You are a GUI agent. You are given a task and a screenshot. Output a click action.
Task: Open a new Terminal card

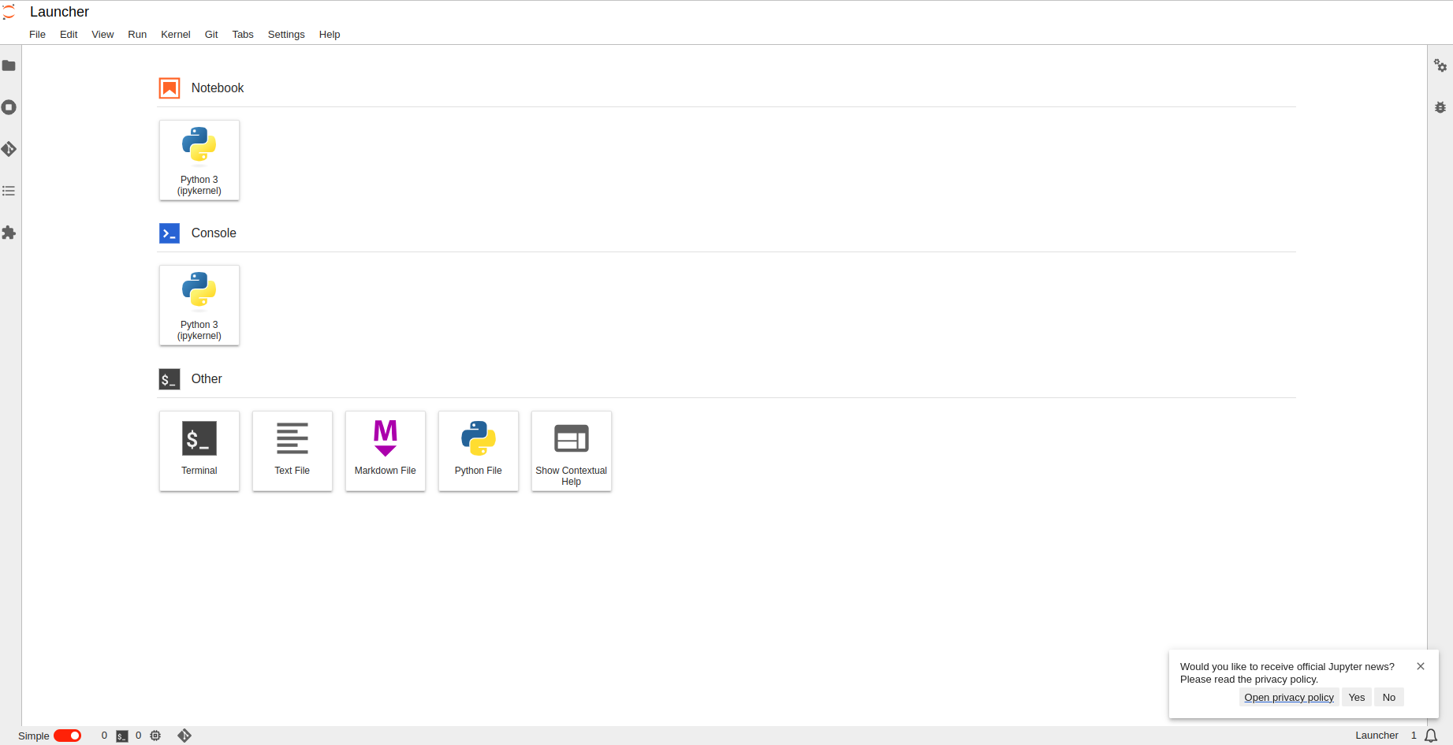click(x=199, y=451)
